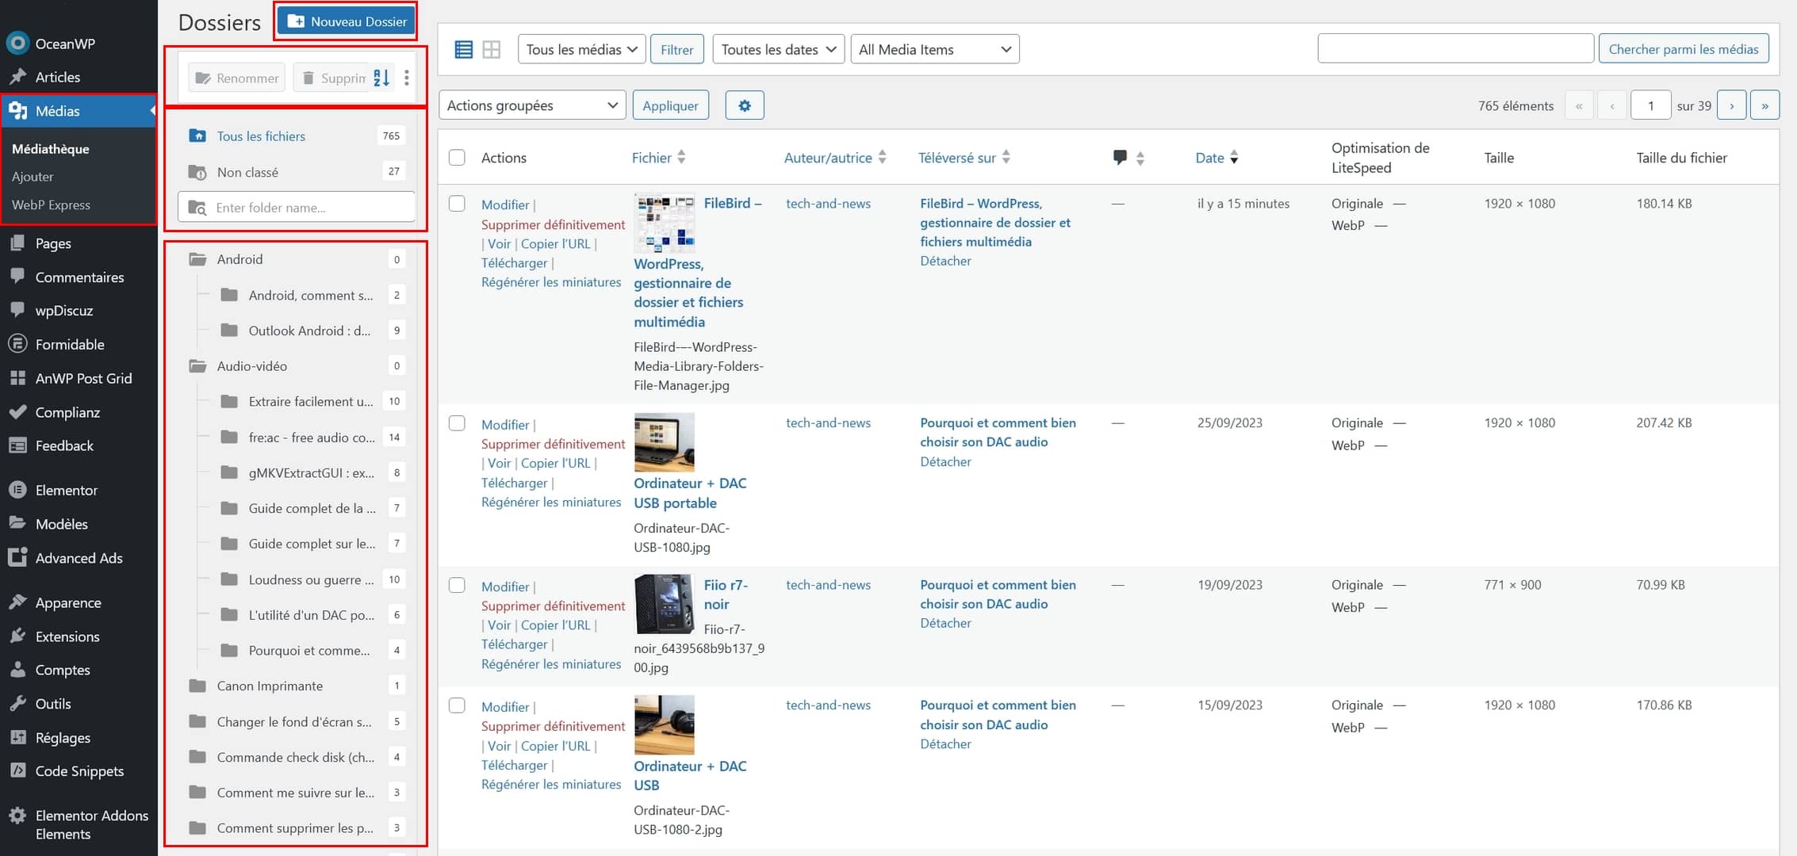Image resolution: width=1797 pixels, height=856 pixels.
Task: Expand the Toutes les dates dropdown
Action: pyautogui.click(x=778, y=50)
